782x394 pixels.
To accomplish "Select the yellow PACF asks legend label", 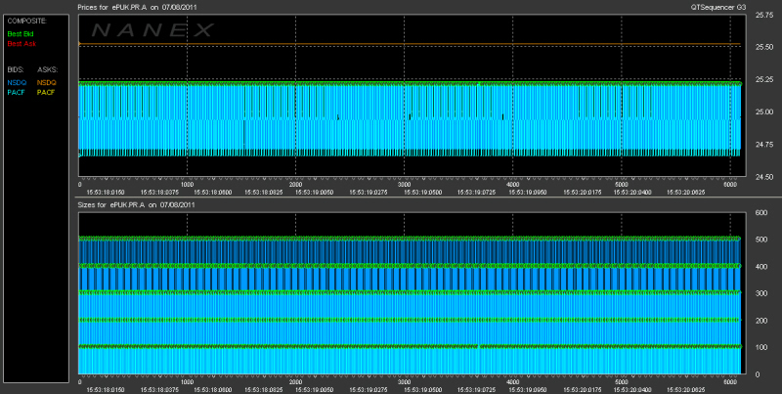I will click(46, 92).
